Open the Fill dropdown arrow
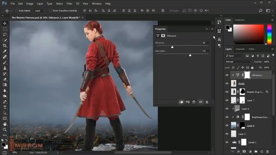This screenshot has width=276, height=155. click(x=272, y=68)
